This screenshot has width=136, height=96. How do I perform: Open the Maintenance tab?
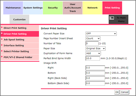(13, 8)
